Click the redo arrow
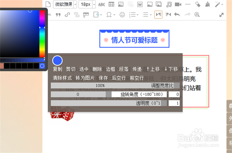This screenshot has height=153, width=232. pos(187,14)
